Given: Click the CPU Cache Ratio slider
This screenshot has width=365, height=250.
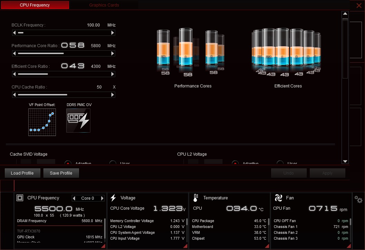Looking at the screenshot, I should click(63, 95).
